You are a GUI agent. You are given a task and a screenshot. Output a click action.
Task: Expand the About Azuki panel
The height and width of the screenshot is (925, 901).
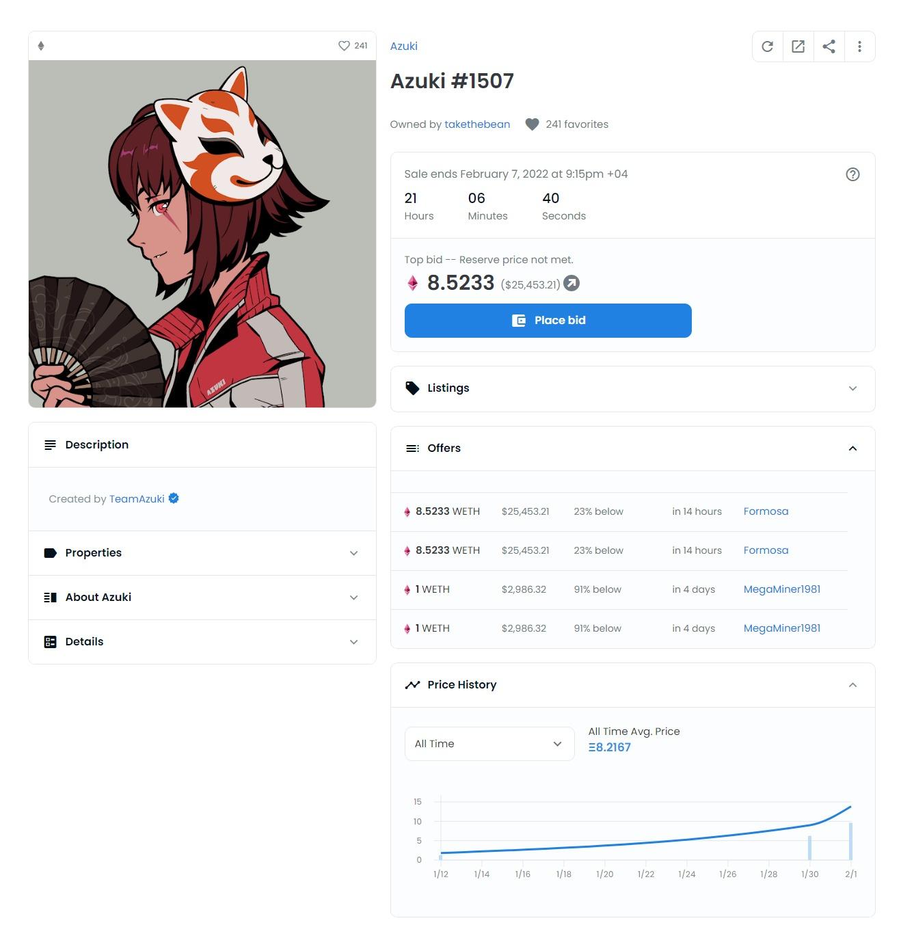pyautogui.click(x=202, y=598)
